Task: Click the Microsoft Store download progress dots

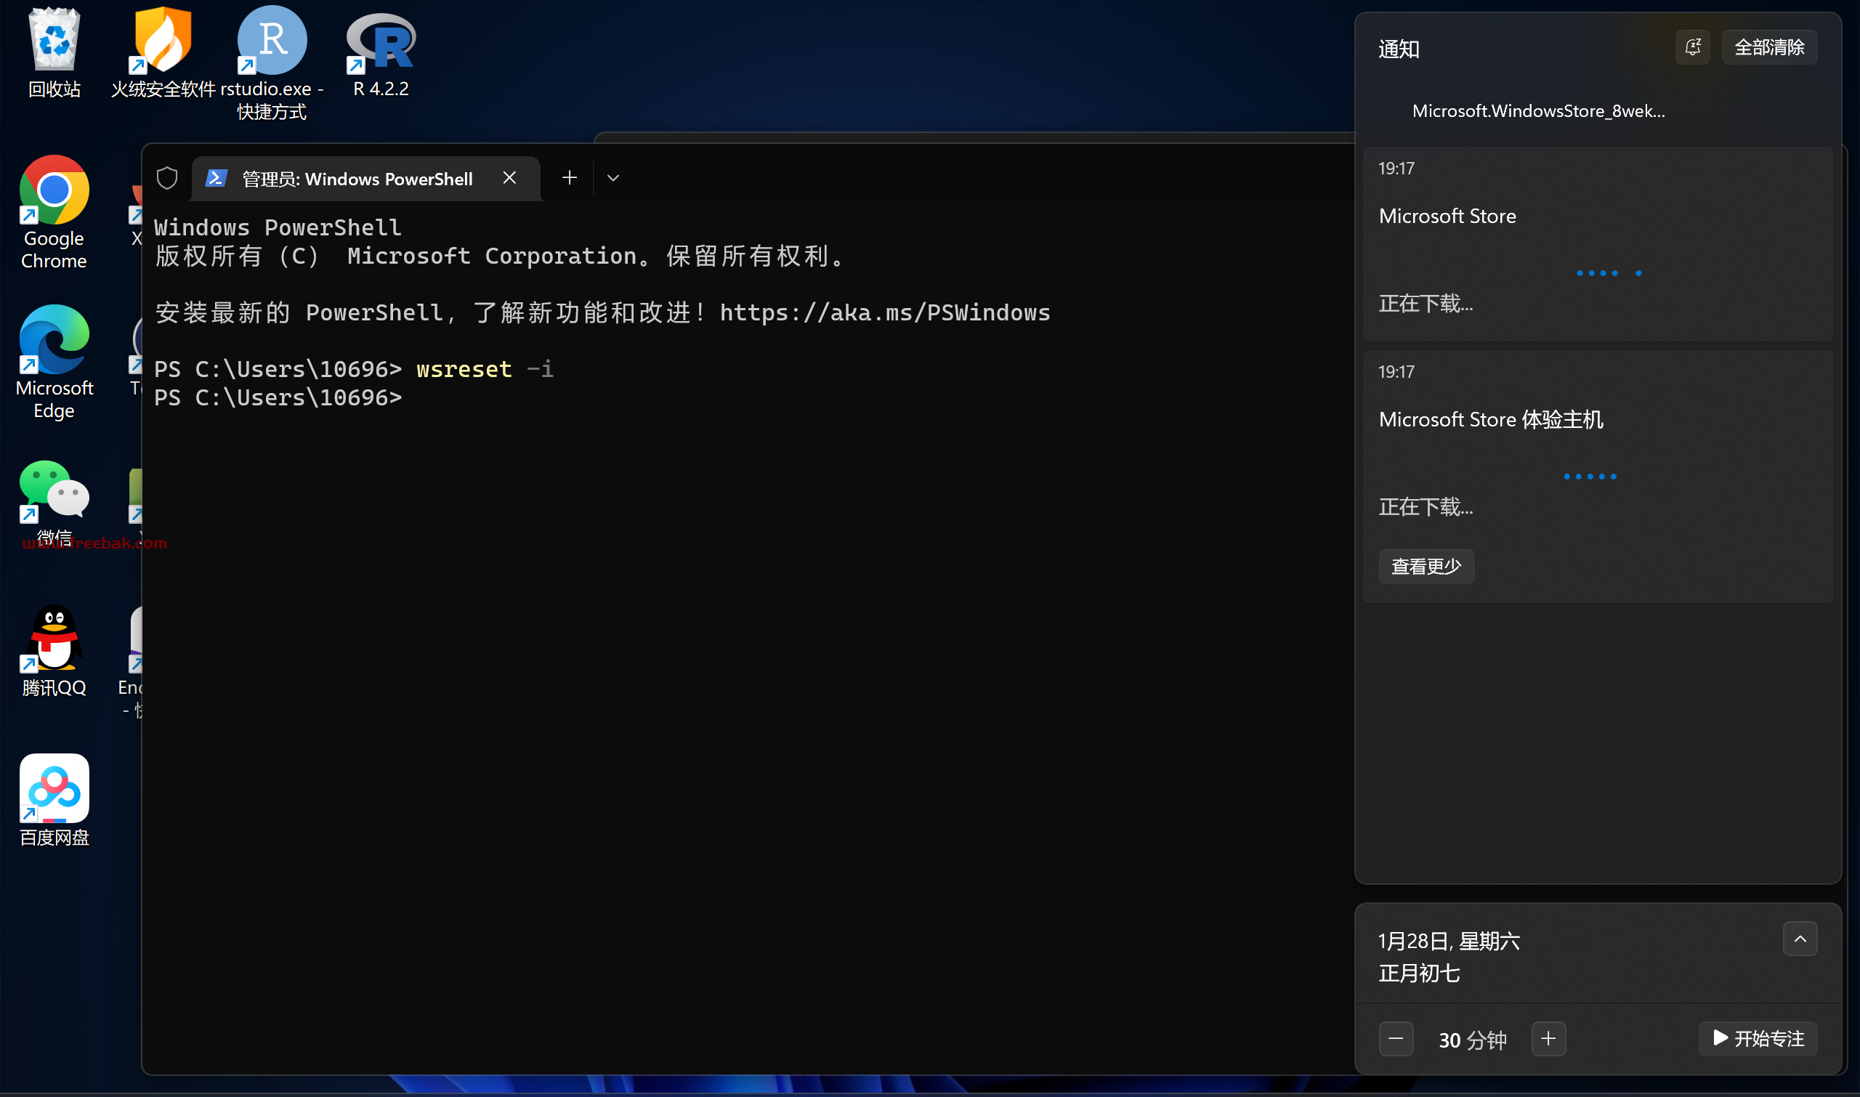Action: pos(1609,273)
